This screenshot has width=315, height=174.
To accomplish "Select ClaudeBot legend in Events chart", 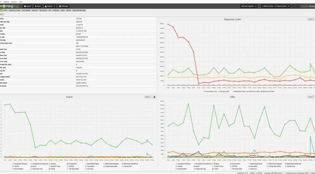I will (x=90, y=166).
